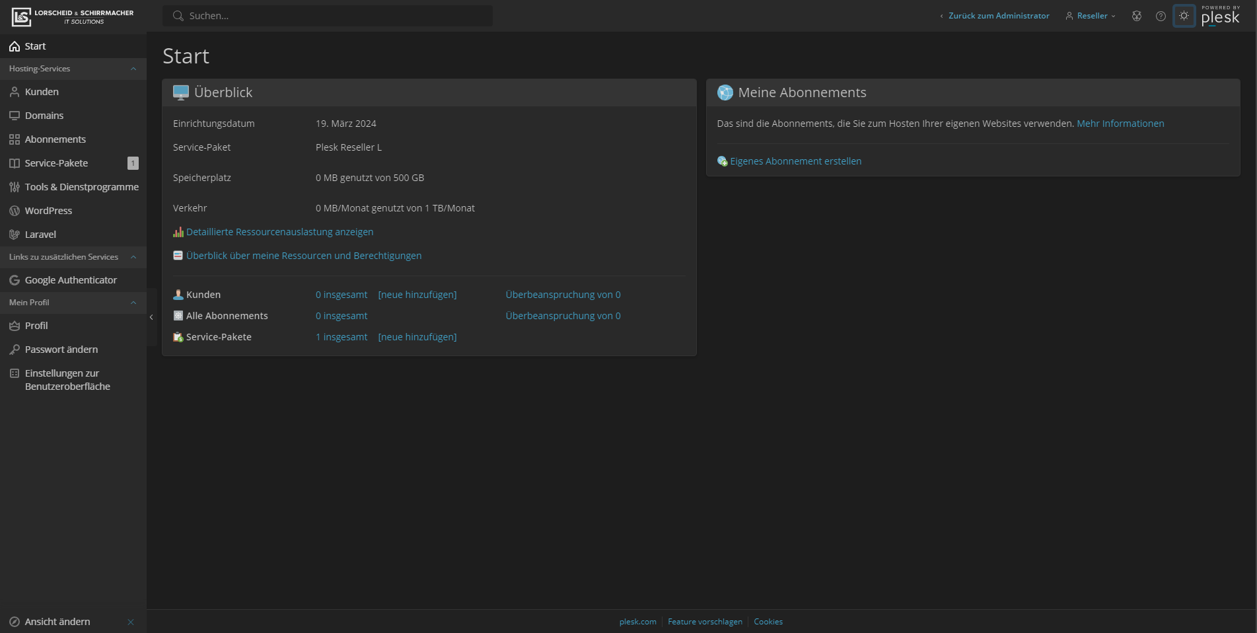This screenshot has height=633, width=1257.
Task: Toggle the light/dark theme sun icon
Action: 1184,16
